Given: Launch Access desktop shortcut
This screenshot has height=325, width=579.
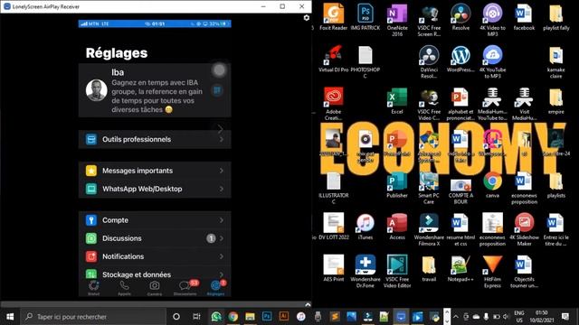Looking at the screenshot, I should click(397, 227).
